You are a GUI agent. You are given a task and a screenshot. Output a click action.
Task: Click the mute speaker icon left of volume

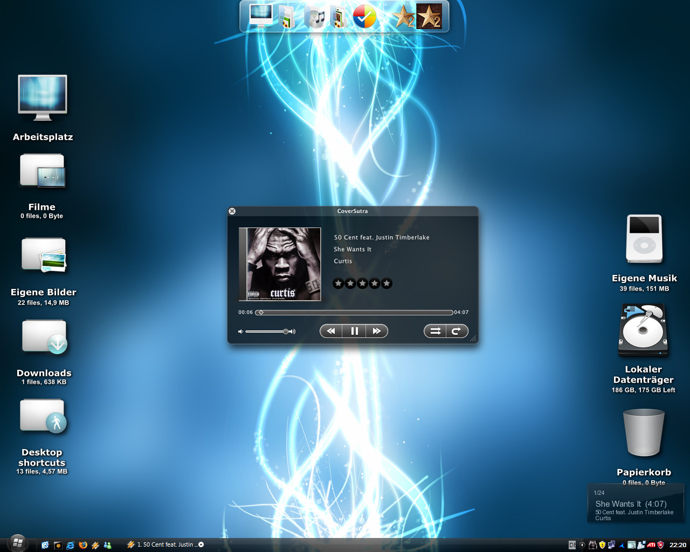[240, 332]
